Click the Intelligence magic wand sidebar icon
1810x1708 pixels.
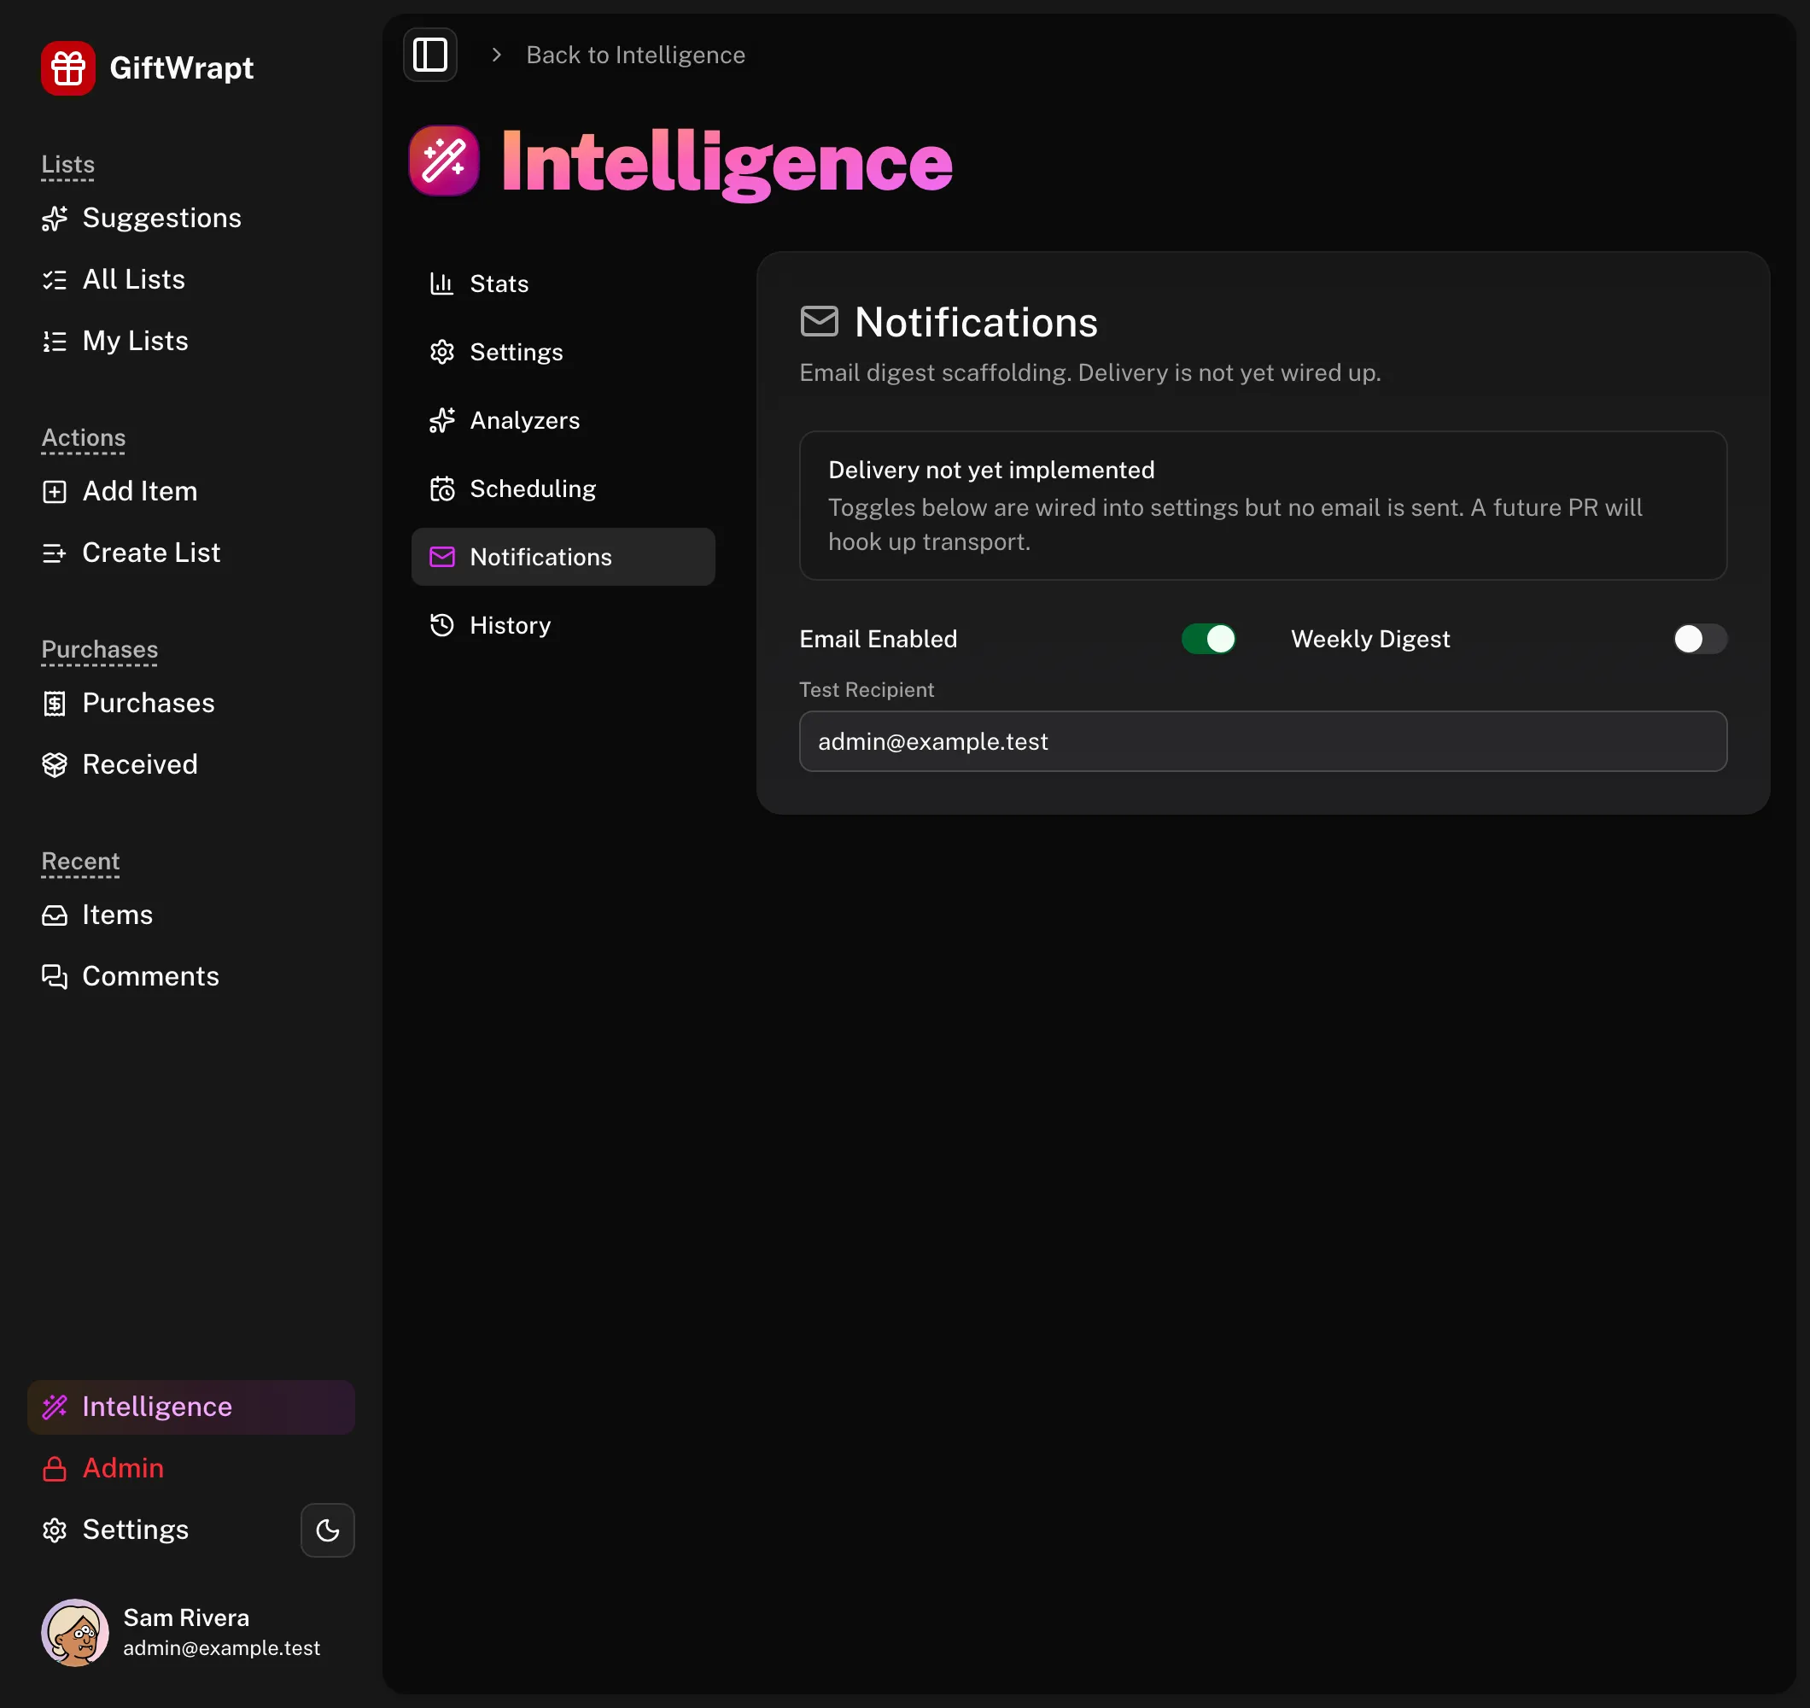click(x=55, y=1407)
